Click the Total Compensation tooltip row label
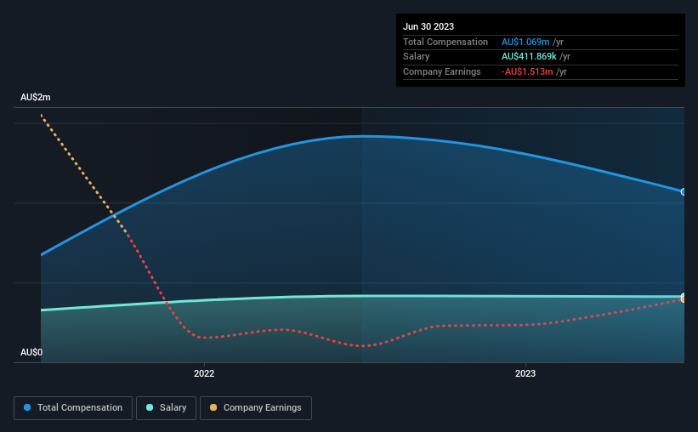The image size is (698, 432). pyautogui.click(x=445, y=42)
